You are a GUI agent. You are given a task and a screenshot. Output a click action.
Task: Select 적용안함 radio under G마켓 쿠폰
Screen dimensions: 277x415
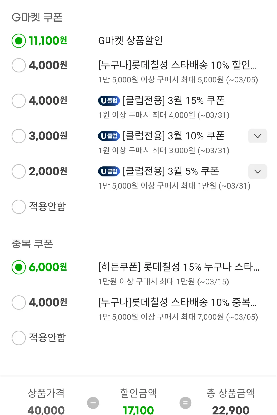pos(19,207)
